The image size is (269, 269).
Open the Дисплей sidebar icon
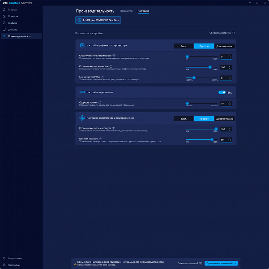pyautogui.click(x=4, y=30)
